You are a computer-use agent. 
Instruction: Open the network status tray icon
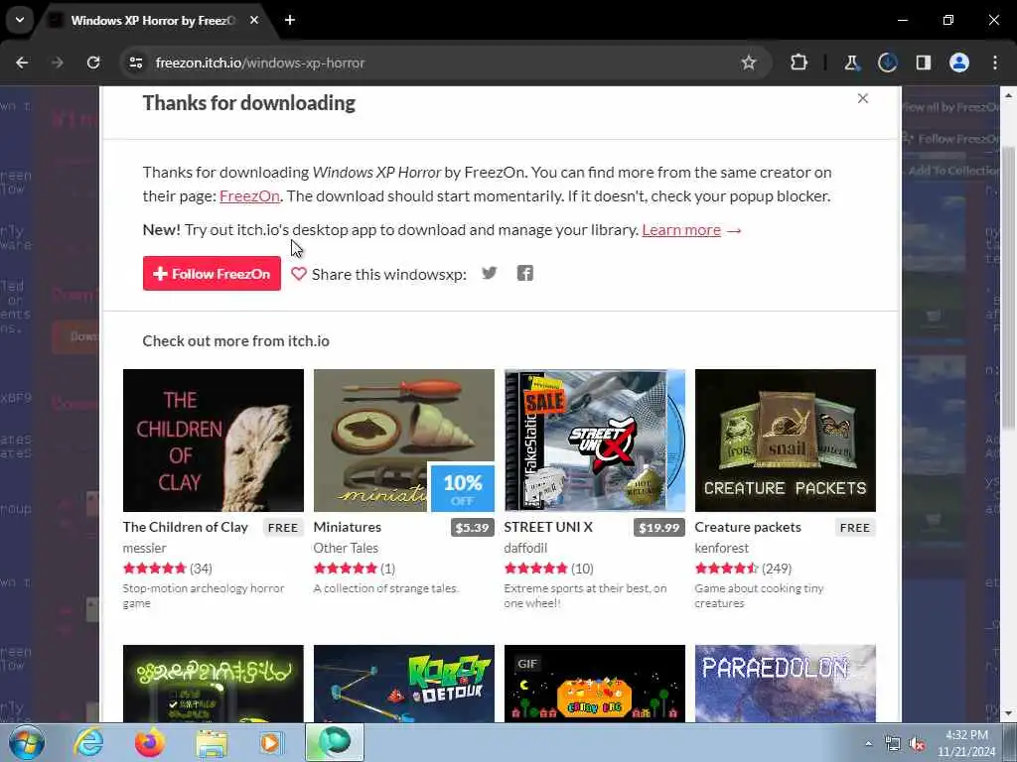click(x=893, y=744)
